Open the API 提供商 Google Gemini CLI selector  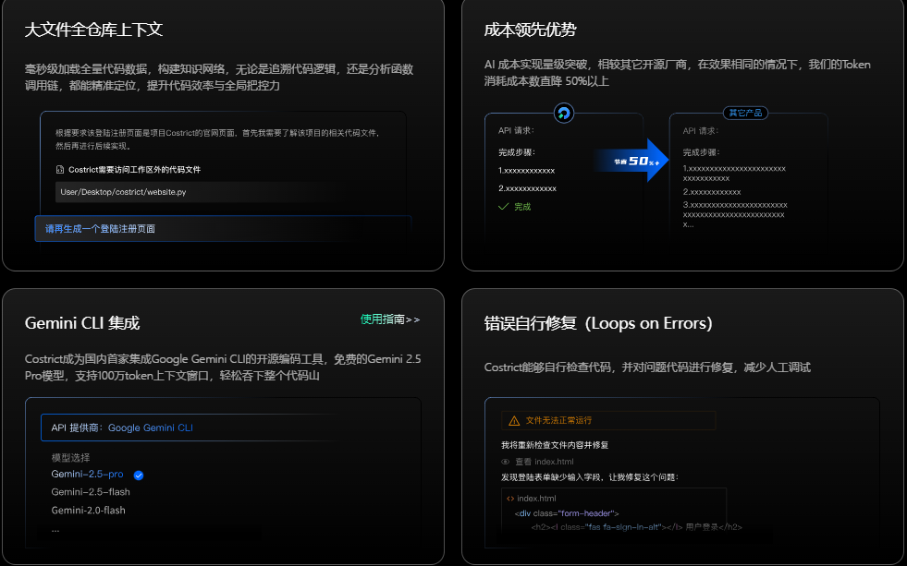(x=190, y=428)
